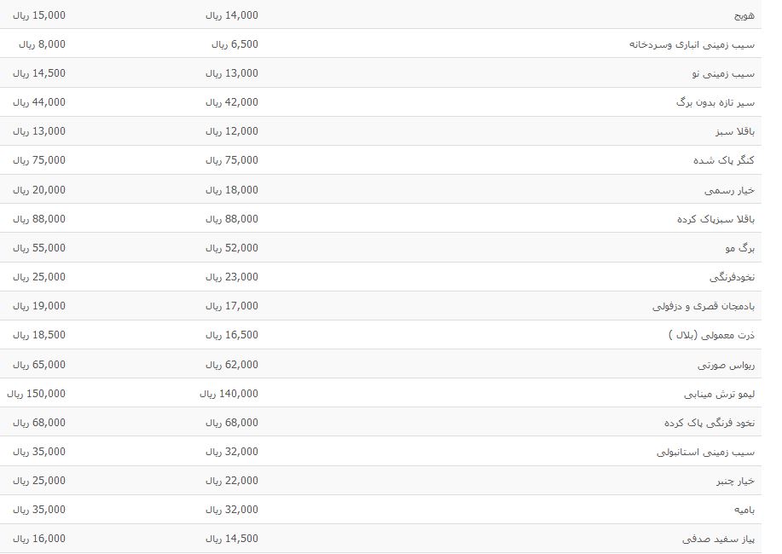
Task: Click the نخود فرنگی پاک کرده row label
Action: pyautogui.click(x=710, y=423)
